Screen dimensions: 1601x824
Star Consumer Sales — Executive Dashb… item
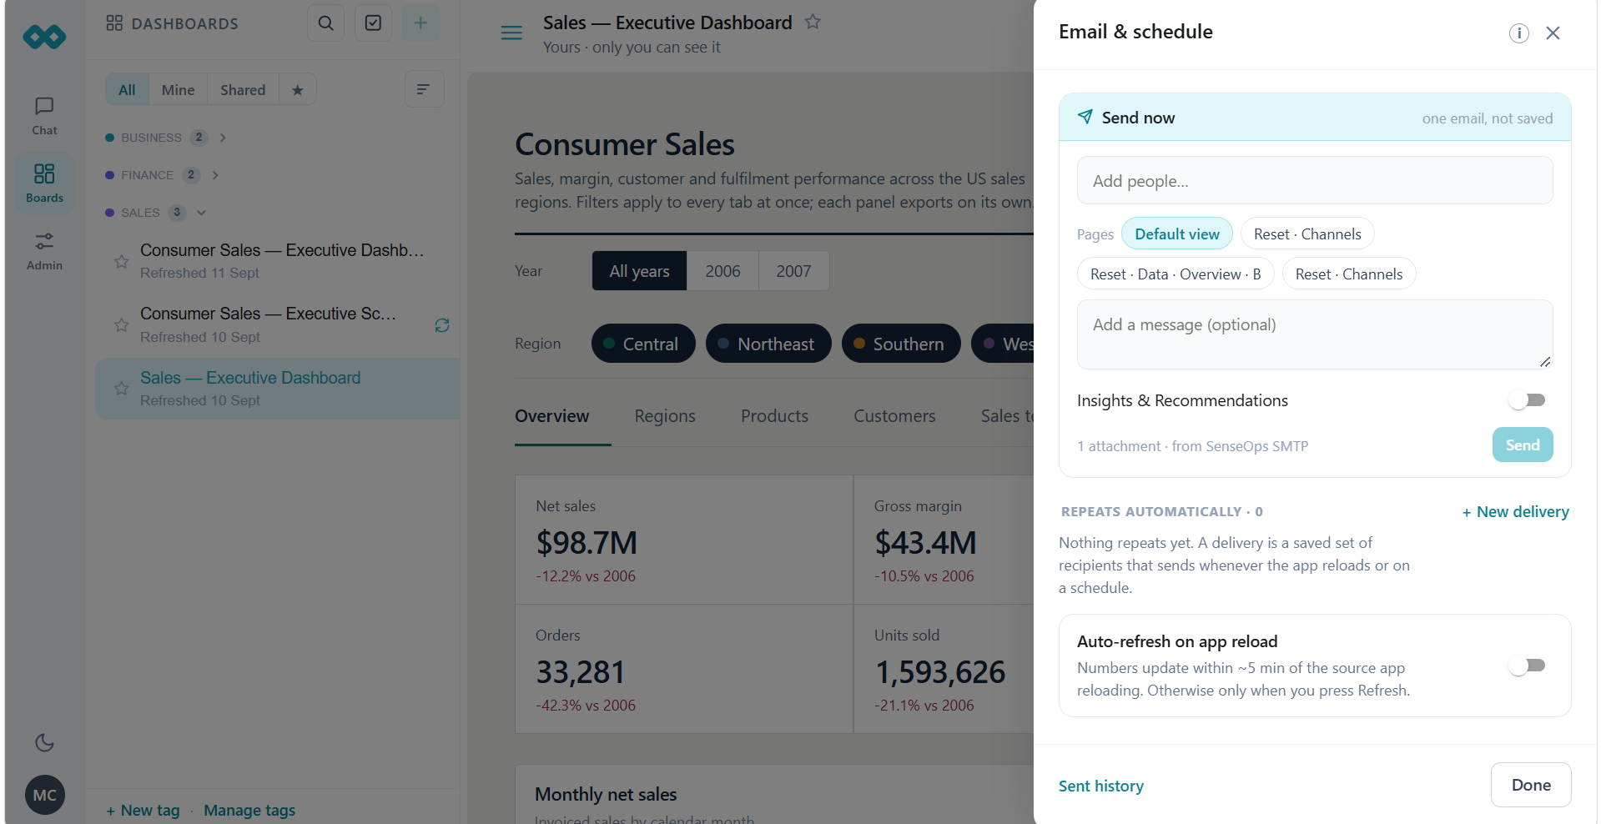122,262
